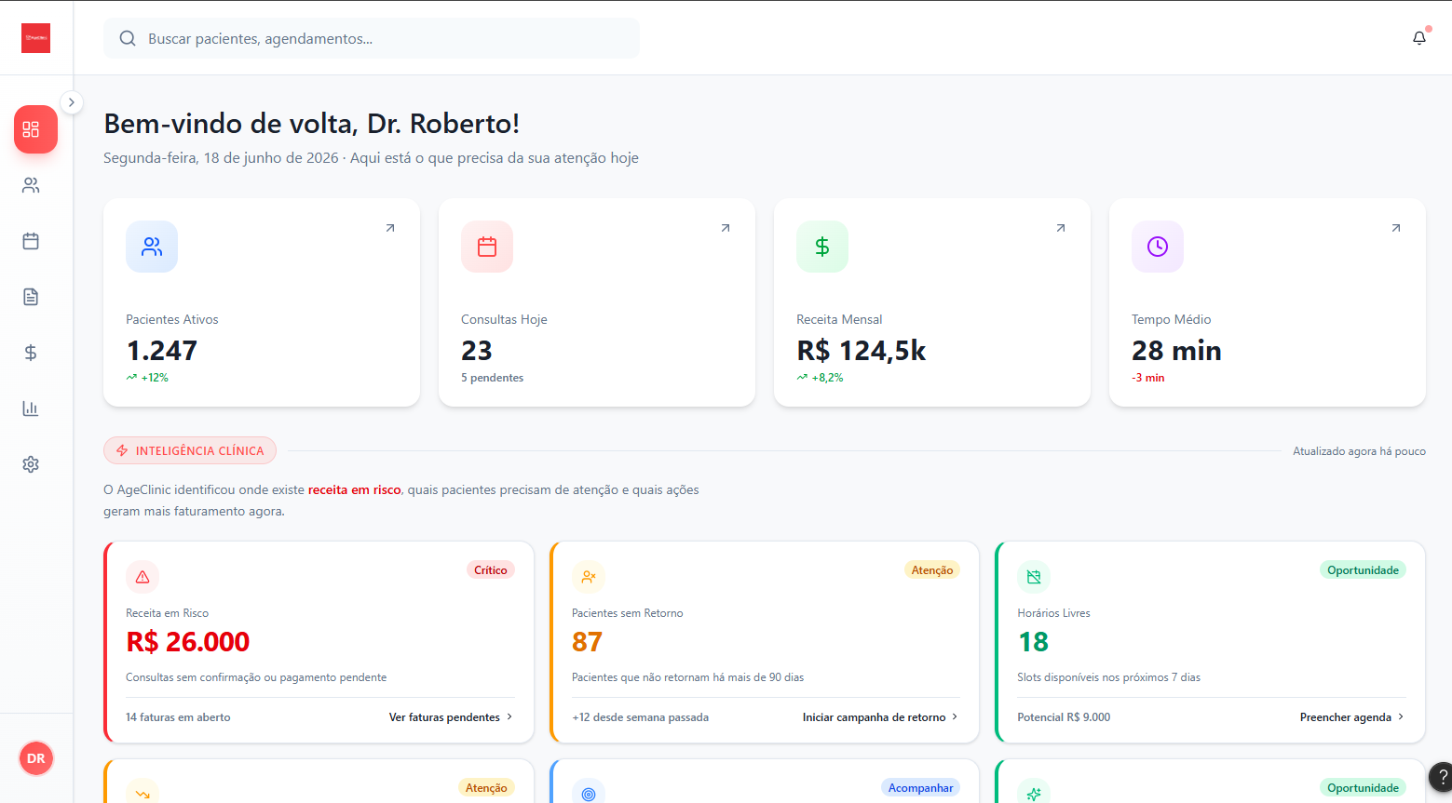Open Consultas Hoje card arrow
The height and width of the screenshot is (803, 1452).
[x=726, y=228]
